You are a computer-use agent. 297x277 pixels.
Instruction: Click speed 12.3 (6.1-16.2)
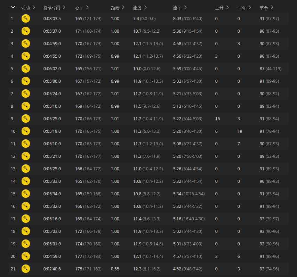pyautogui.click(x=147, y=269)
